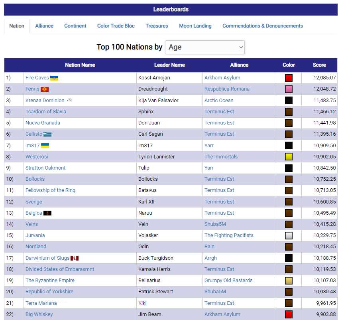
Task: Open Divided States of Embarasmnt link
Action: [60, 269]
